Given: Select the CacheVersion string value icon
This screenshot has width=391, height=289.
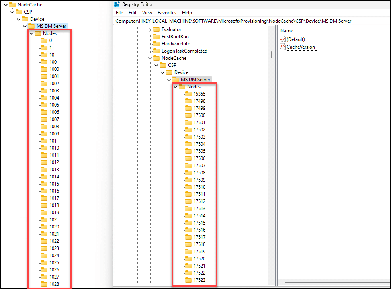Looking at the screenshot, I should pos(283,47).
